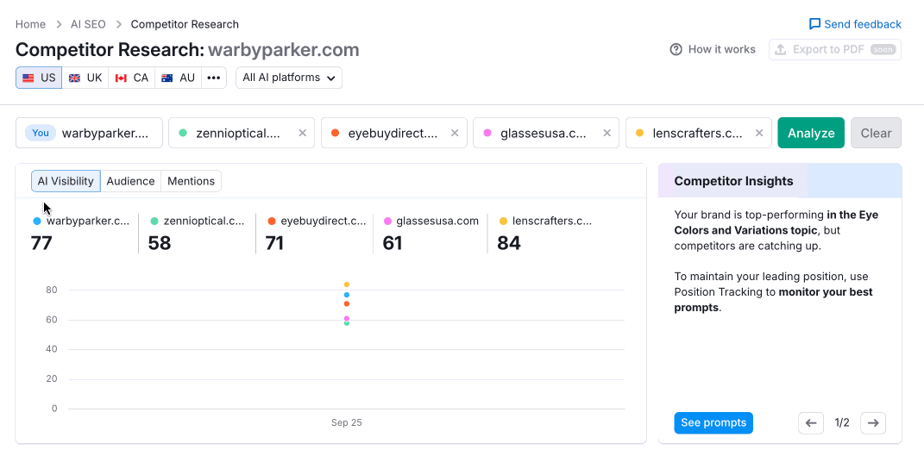
Task: Select the UK flag region
Action: coord(85,78)
